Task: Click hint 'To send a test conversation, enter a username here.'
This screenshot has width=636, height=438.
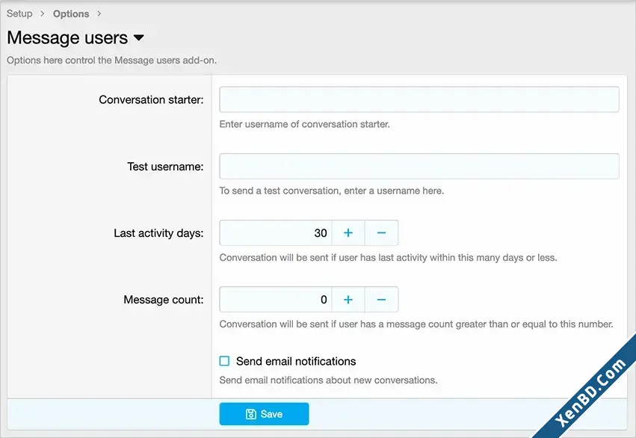Action: 332,191
